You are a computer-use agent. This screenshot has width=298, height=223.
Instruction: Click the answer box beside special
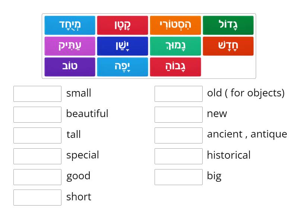coord(37,156)
